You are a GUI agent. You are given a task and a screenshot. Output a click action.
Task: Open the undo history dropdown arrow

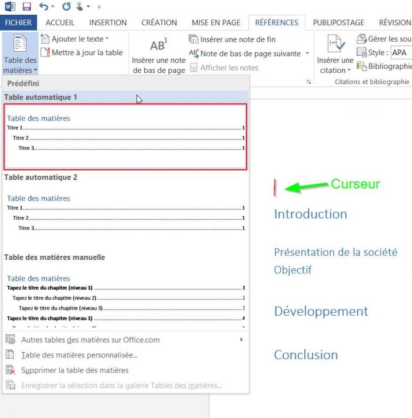point(52,6)
